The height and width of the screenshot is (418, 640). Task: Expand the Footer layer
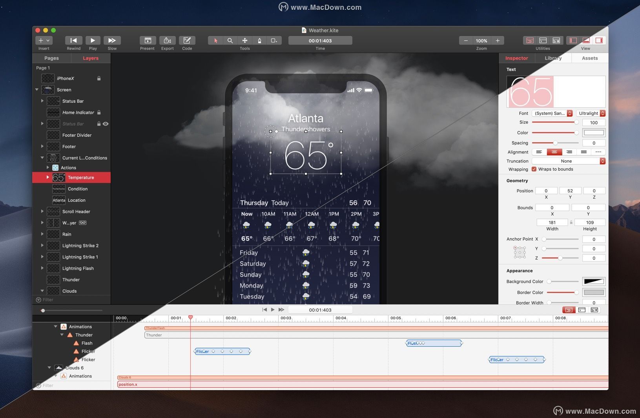tap(42, 147)
